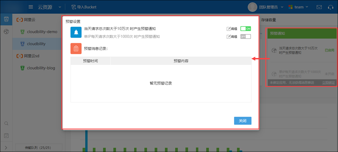Image resolution: width=338 pixels, height=152 pixels.
Task: Turn off the 10万次 total requests alert switch
Action: tap(245, 29)
